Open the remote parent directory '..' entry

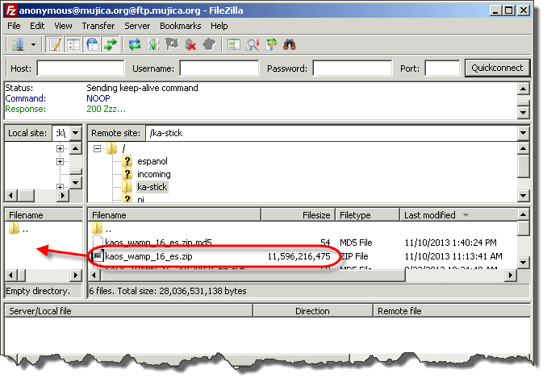tap(102, 229)
